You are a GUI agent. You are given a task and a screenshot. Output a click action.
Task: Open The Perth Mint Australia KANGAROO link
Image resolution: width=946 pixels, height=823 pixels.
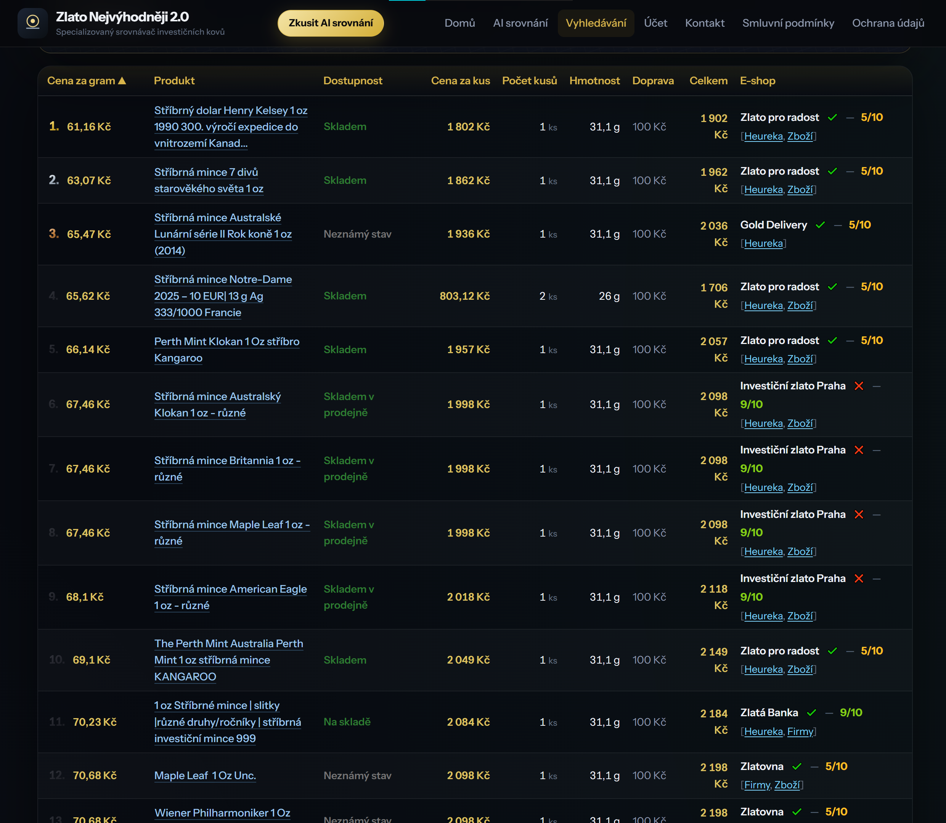(229, 660)
